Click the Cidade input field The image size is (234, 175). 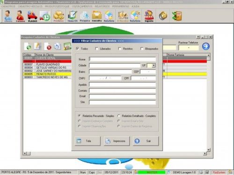[x=115, y=66]
